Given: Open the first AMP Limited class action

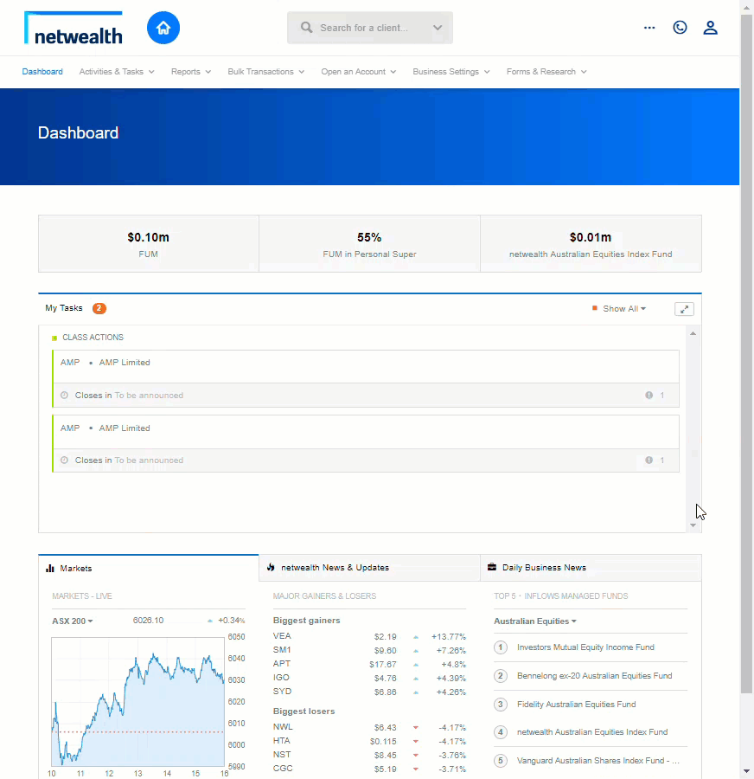Looking at the screenshot, I should 366,378.
